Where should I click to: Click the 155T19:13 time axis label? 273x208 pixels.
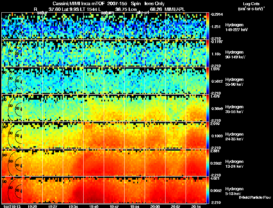tap(12, 206)
